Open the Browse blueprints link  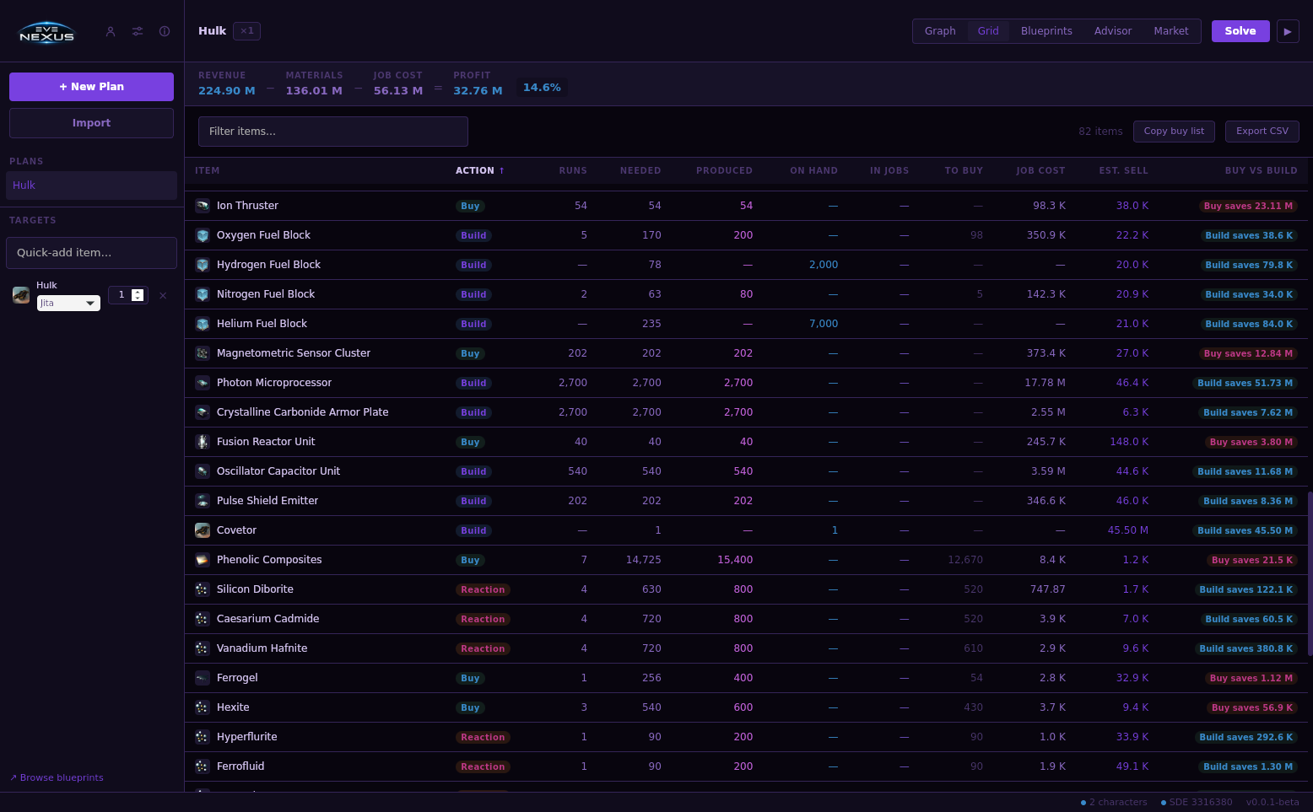pyautogui.click(x=57, y=777)
